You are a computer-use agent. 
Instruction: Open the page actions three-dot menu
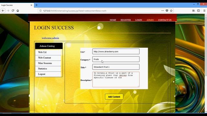[163, 11]
